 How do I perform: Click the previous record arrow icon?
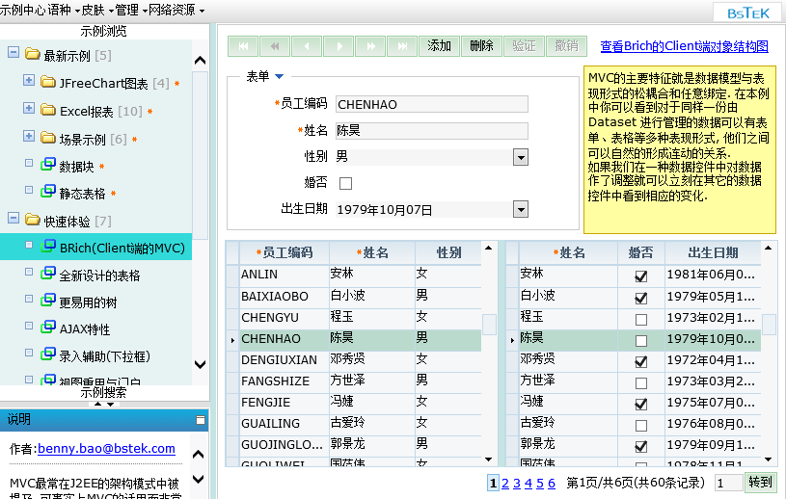(306, 46)
